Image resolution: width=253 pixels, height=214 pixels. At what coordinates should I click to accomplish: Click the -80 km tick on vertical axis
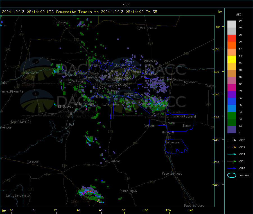(217, 27)
